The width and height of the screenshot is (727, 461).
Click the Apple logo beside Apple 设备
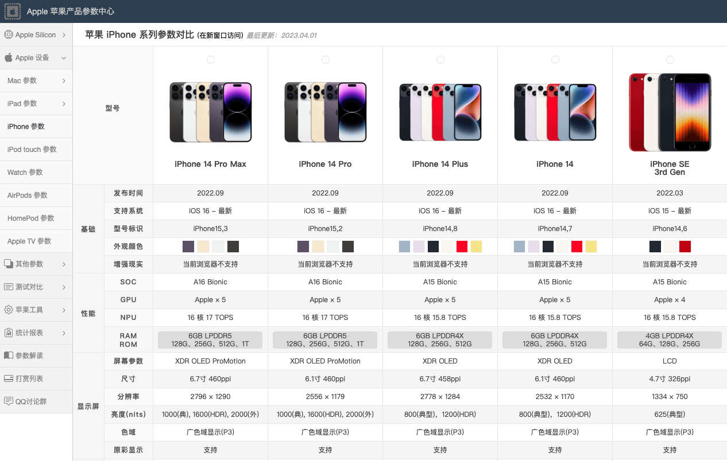[x=8, y=57]
